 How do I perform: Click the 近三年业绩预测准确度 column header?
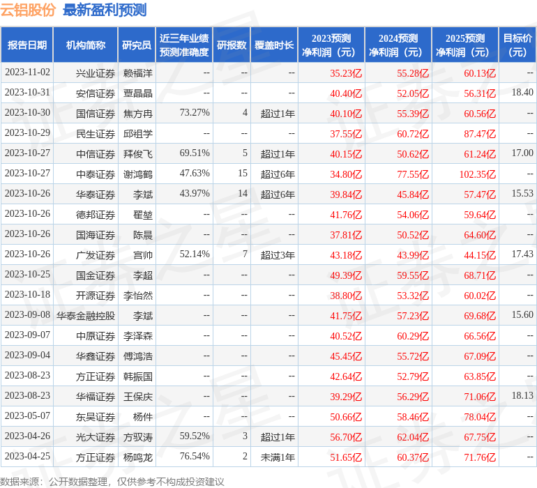coord(184,45)
